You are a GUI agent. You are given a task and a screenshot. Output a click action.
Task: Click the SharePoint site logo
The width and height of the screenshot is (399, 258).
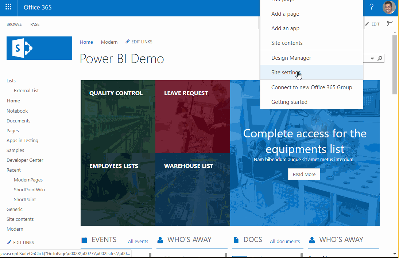(39, 48)
